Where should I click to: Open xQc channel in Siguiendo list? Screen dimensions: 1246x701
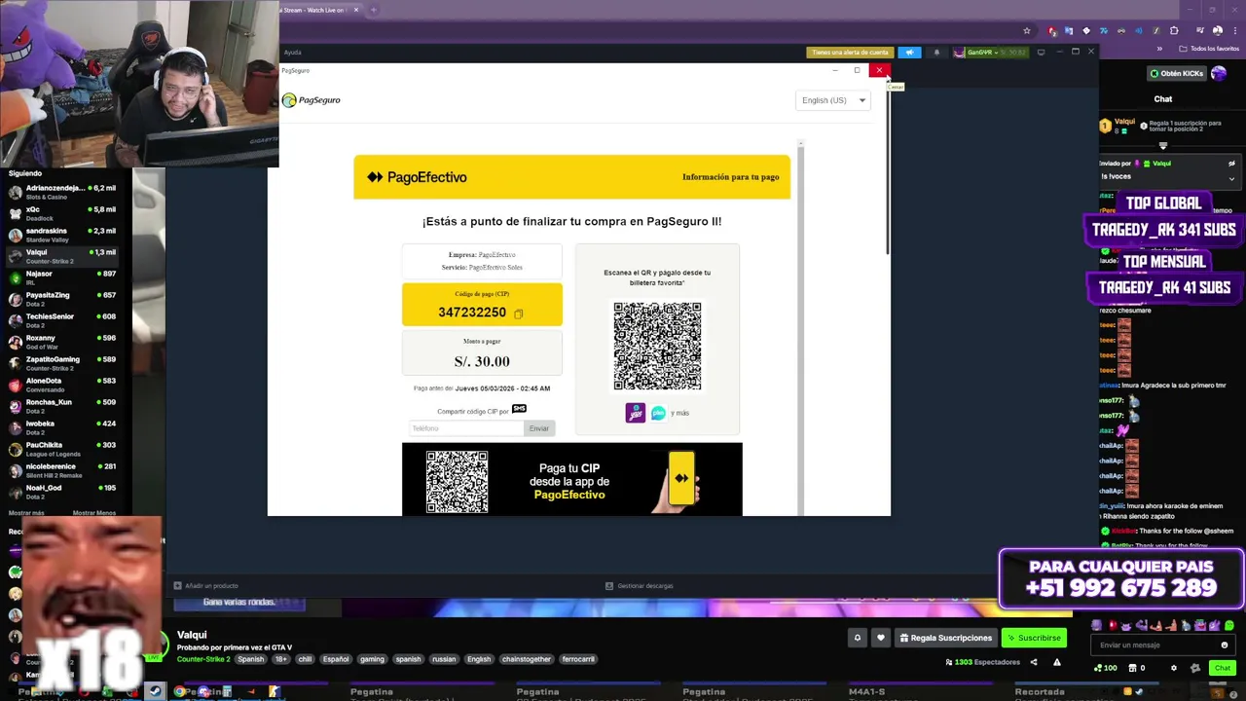(x=62, y=213)
